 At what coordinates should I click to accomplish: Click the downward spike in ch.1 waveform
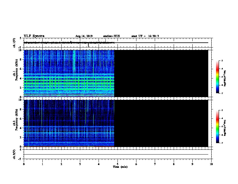click(88, 45)
